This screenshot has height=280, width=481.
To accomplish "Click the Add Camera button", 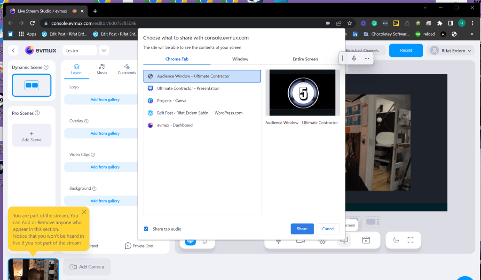I will 87,267.
